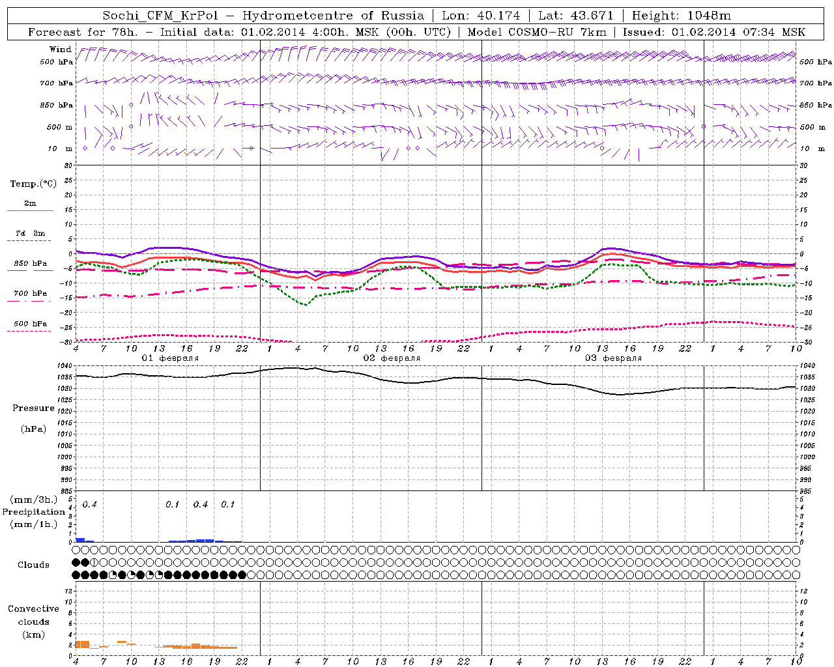Click the 'Model COSMO-RU 7km' header text
Image resolution: width=834 pixels, height=667 pixels.
point(537,32)
